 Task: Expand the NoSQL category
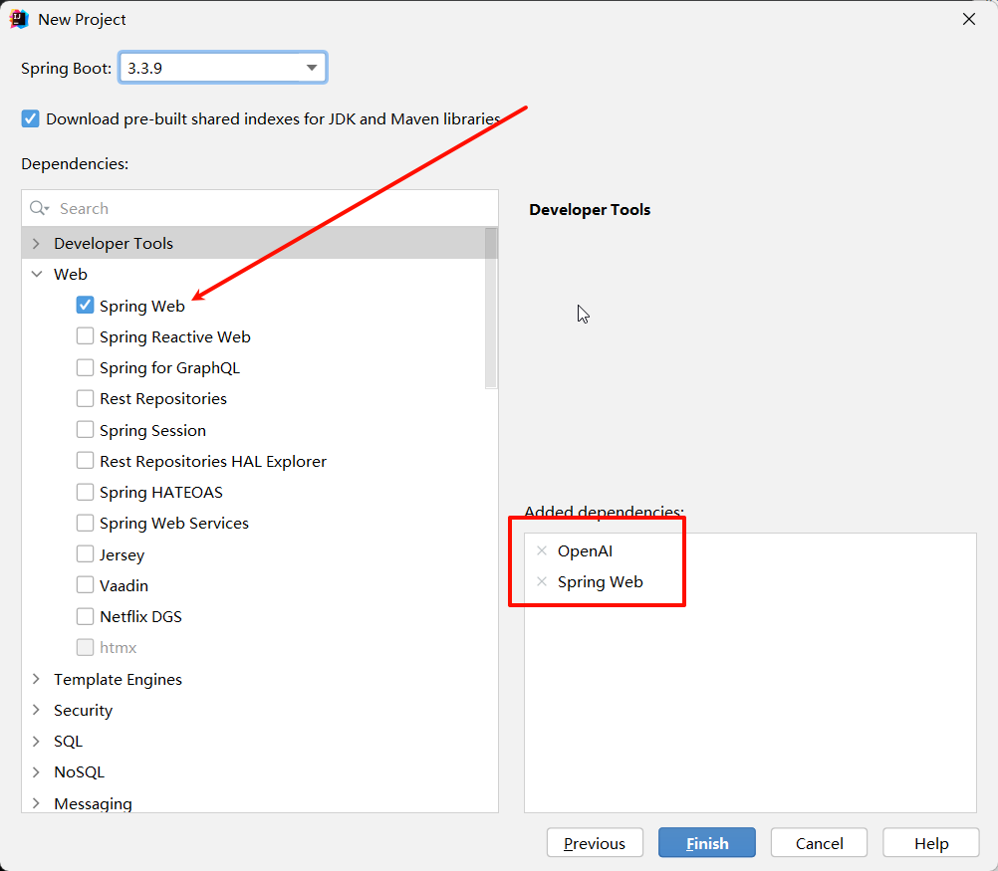point(36,771)
